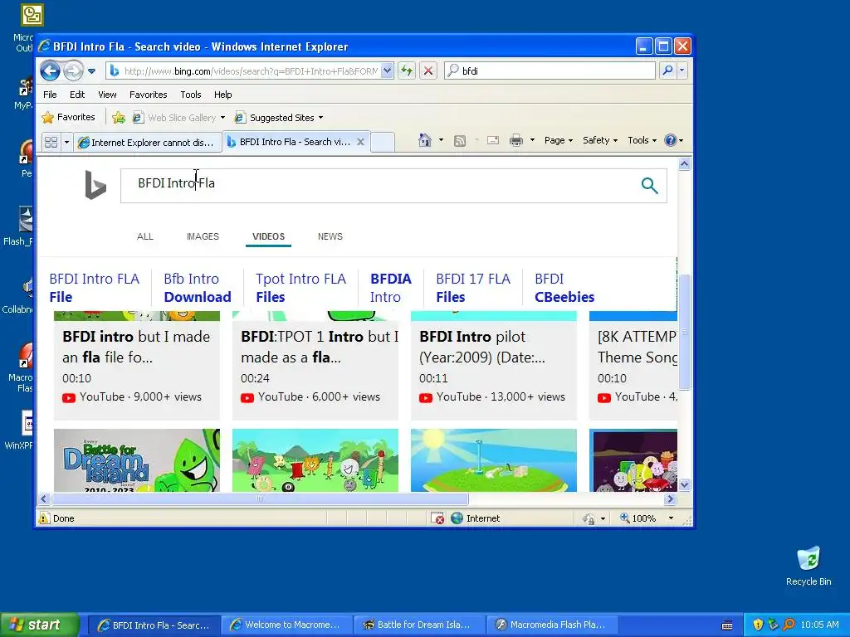Go back with the IE Back arrow
850x637 pixels.
click(50, 71)
